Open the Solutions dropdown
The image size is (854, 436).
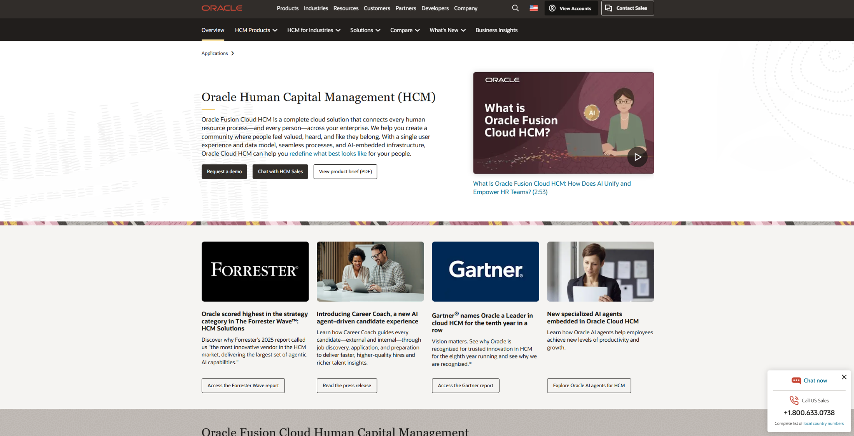(365, 30)
